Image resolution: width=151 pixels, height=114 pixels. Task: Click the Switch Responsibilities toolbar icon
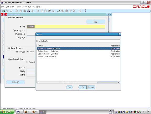tap(24, 11)
